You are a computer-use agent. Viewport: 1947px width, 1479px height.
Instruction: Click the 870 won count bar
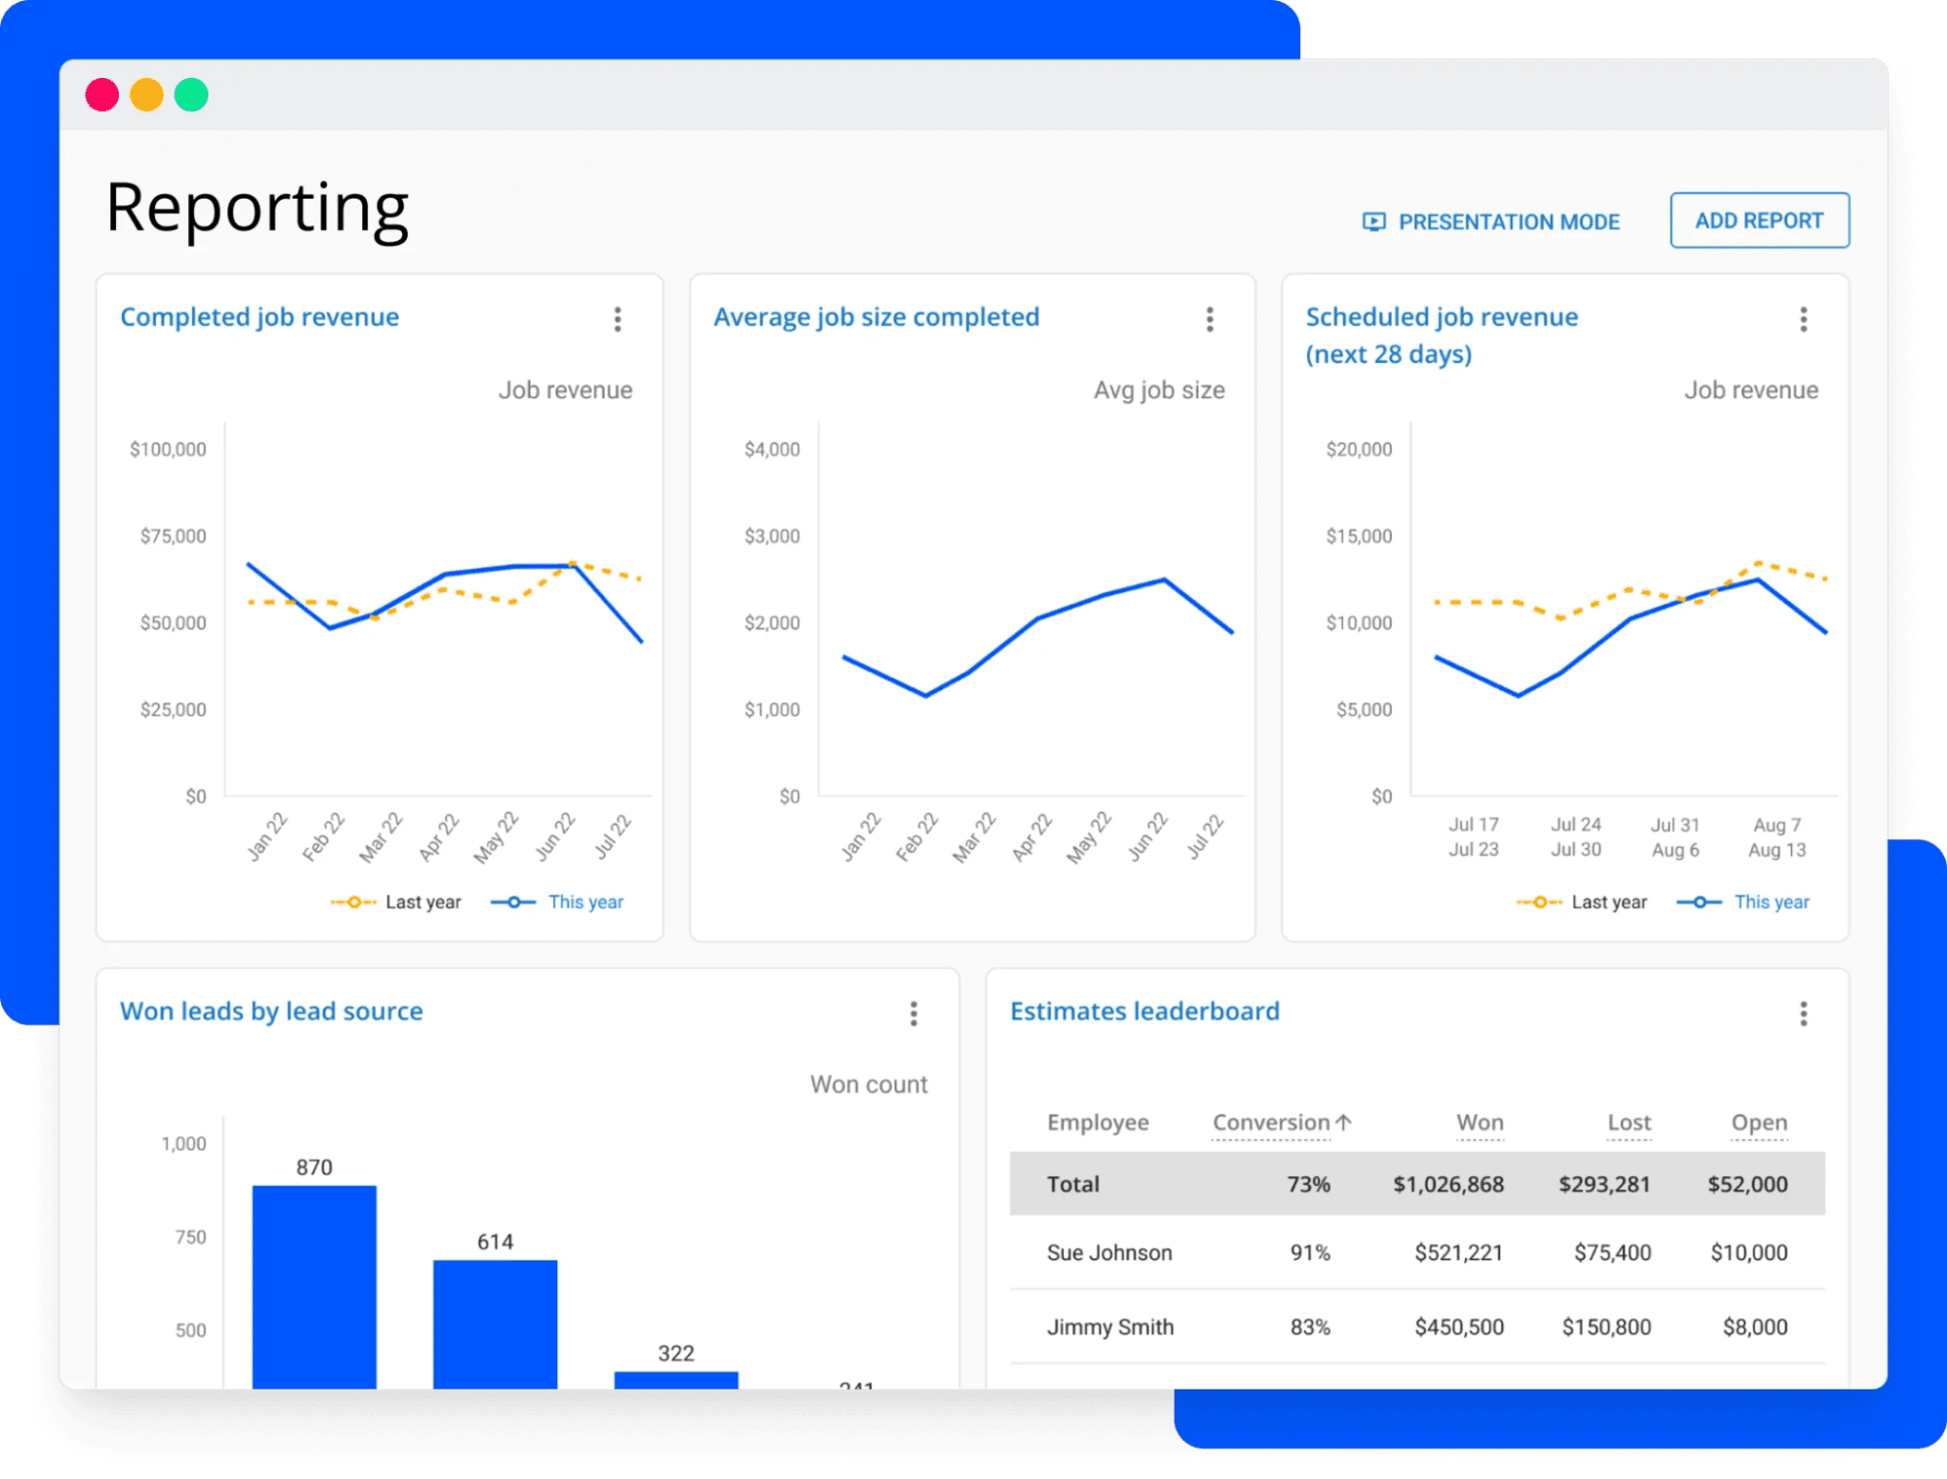click(x=315, y=1287)
